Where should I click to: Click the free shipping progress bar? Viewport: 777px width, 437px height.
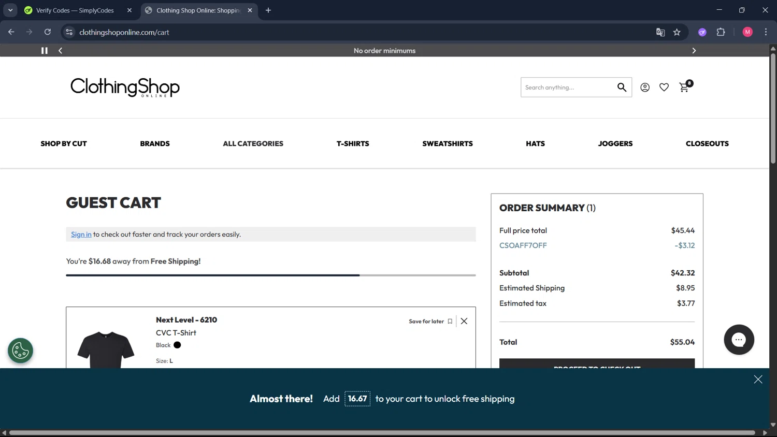[271, 275]
